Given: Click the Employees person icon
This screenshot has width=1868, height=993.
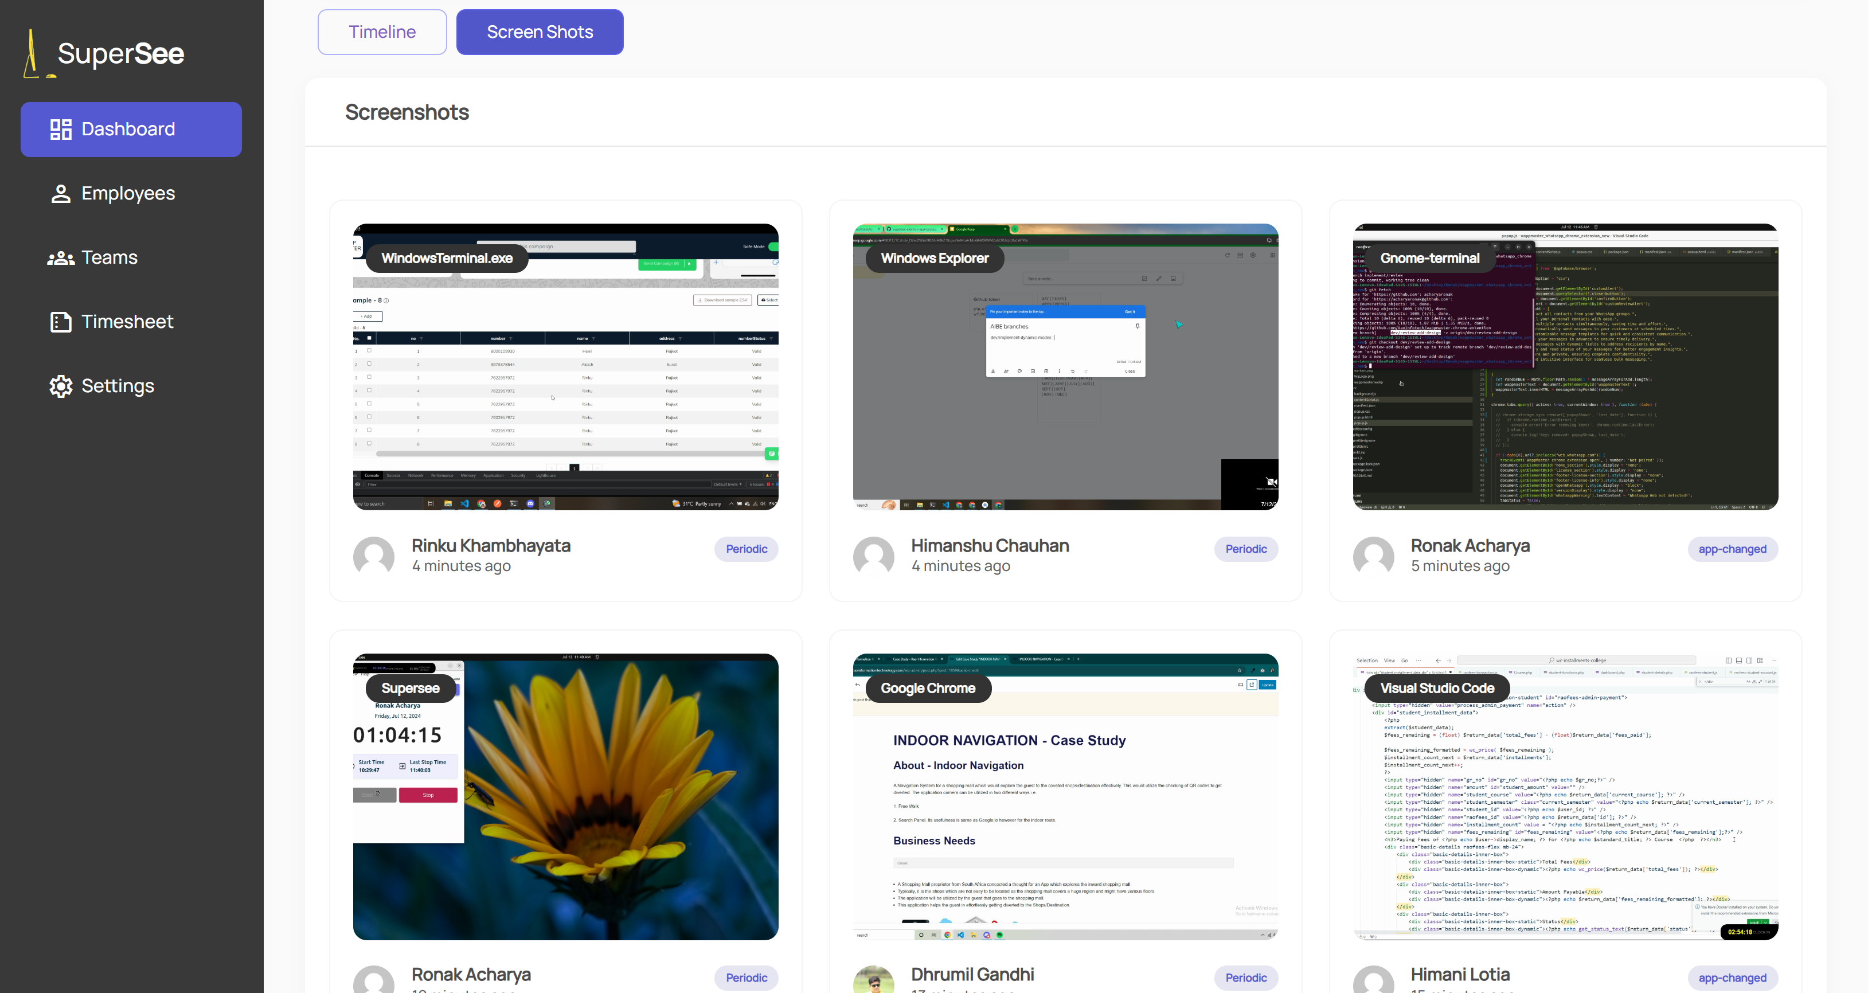Looking at the screenshot, I should 61,194.
